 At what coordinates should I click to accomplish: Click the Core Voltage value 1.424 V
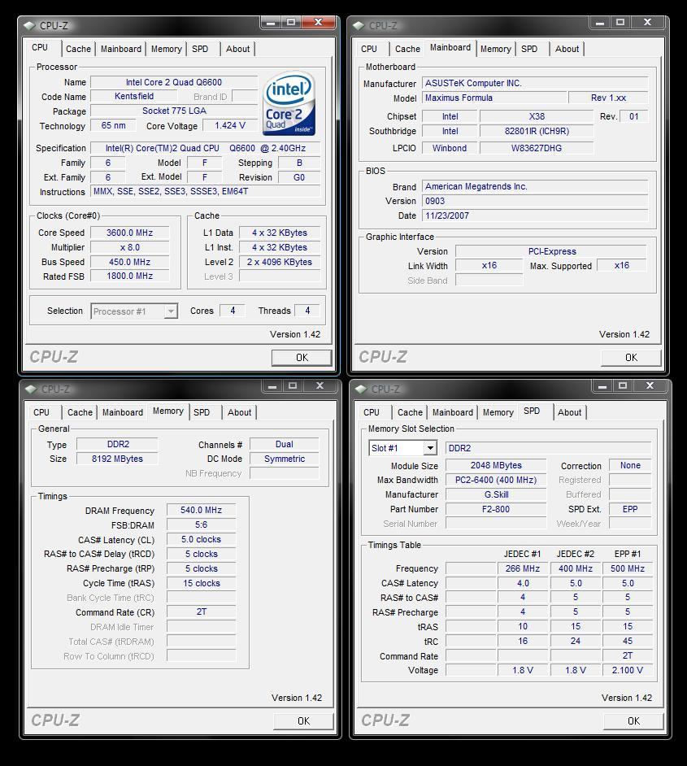pos(230,125)
